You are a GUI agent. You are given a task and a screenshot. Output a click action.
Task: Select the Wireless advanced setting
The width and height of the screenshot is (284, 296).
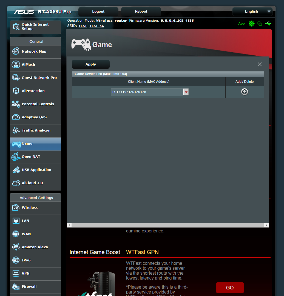(x=36, y=208)
